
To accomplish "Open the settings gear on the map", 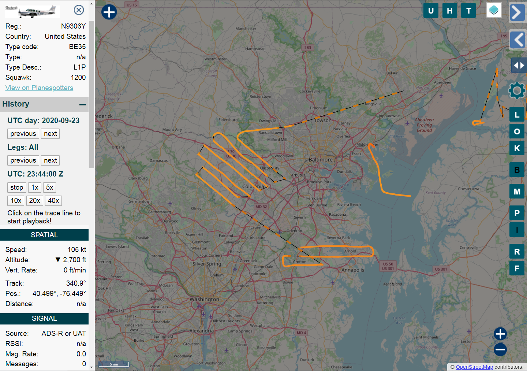I will [516, 90].
